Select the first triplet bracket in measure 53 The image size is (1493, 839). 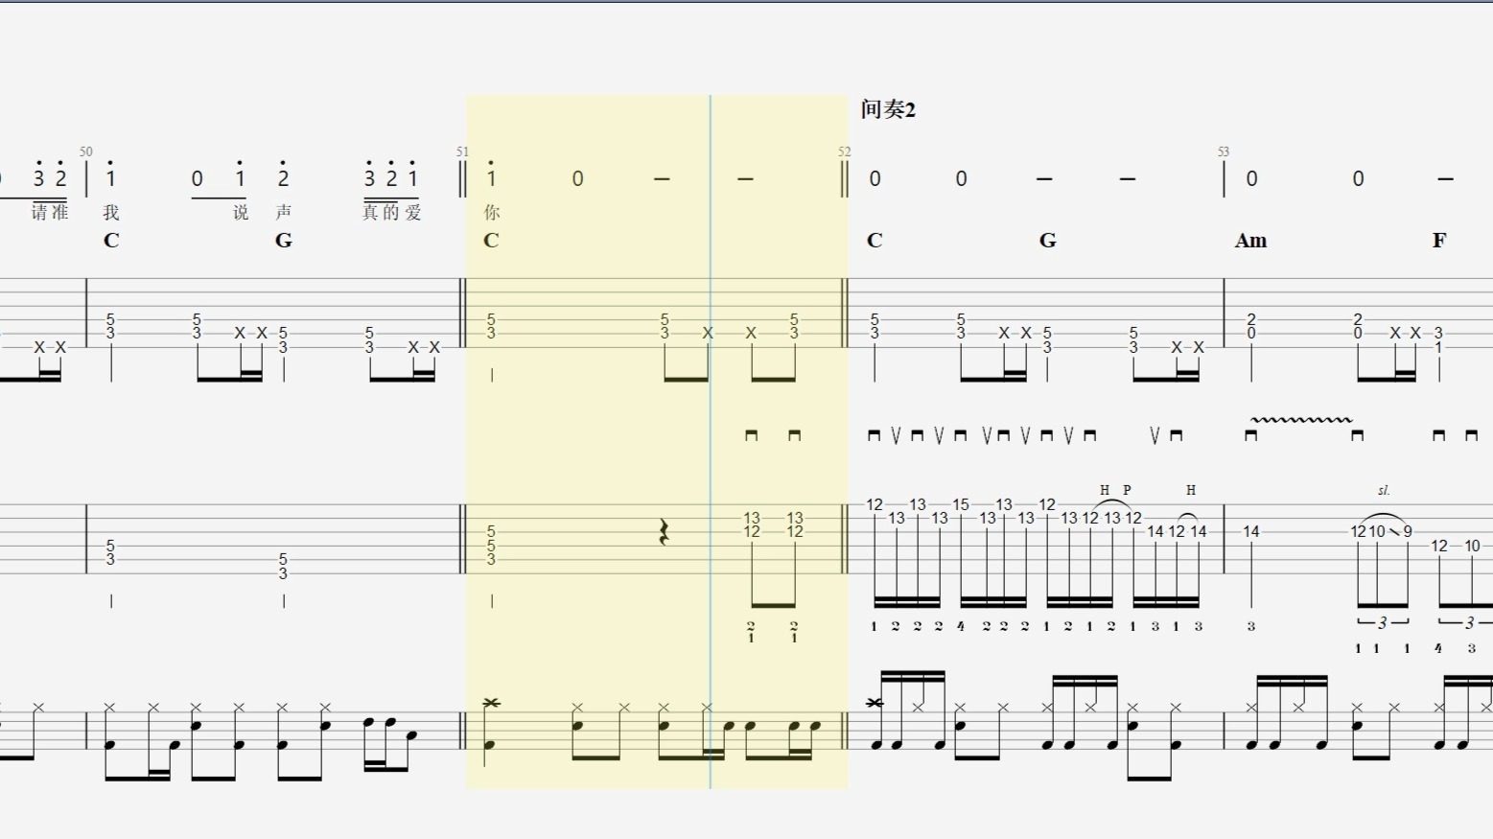tap(1382, 622)
